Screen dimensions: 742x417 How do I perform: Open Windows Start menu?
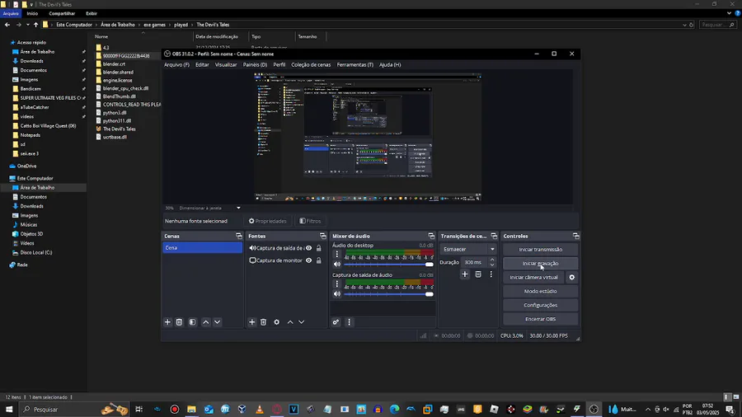point(9,410)
